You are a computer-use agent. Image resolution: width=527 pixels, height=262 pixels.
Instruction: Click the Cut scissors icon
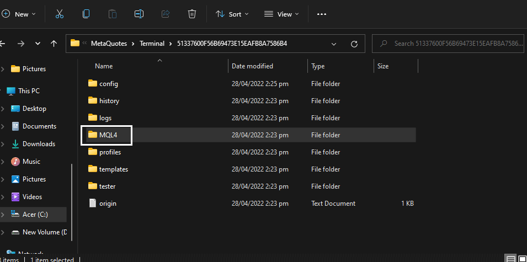coord(60,14)
